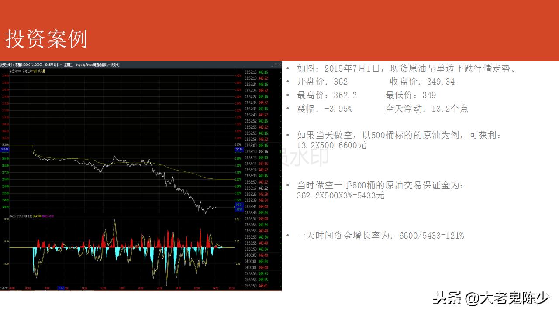Click the 投资案例 slide title
This screenshot has width=559, height=314.
(46, 39)
